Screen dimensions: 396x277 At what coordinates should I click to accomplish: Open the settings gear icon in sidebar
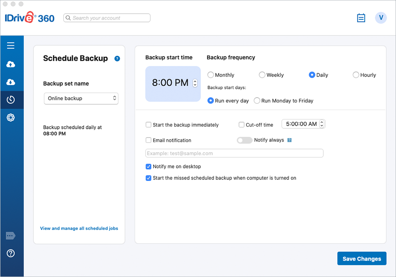[x=11, y=117]
